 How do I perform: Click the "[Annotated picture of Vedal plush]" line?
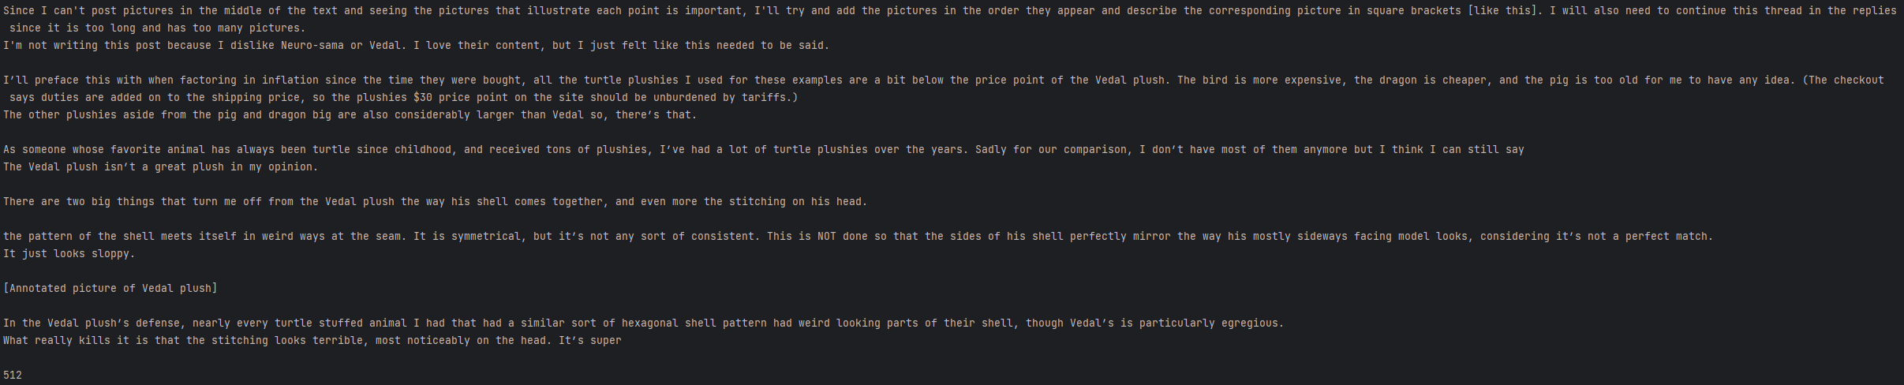pos(110,289)
